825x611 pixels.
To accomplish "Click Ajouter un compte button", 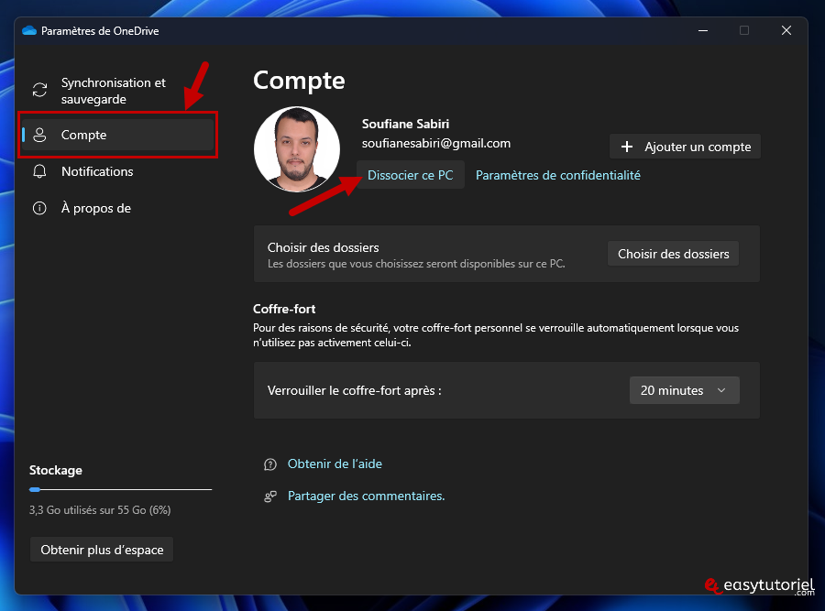I will (x=685, y=147).
